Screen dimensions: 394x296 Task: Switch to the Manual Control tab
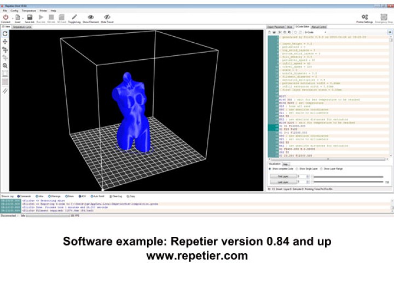(x=319, y=27)
